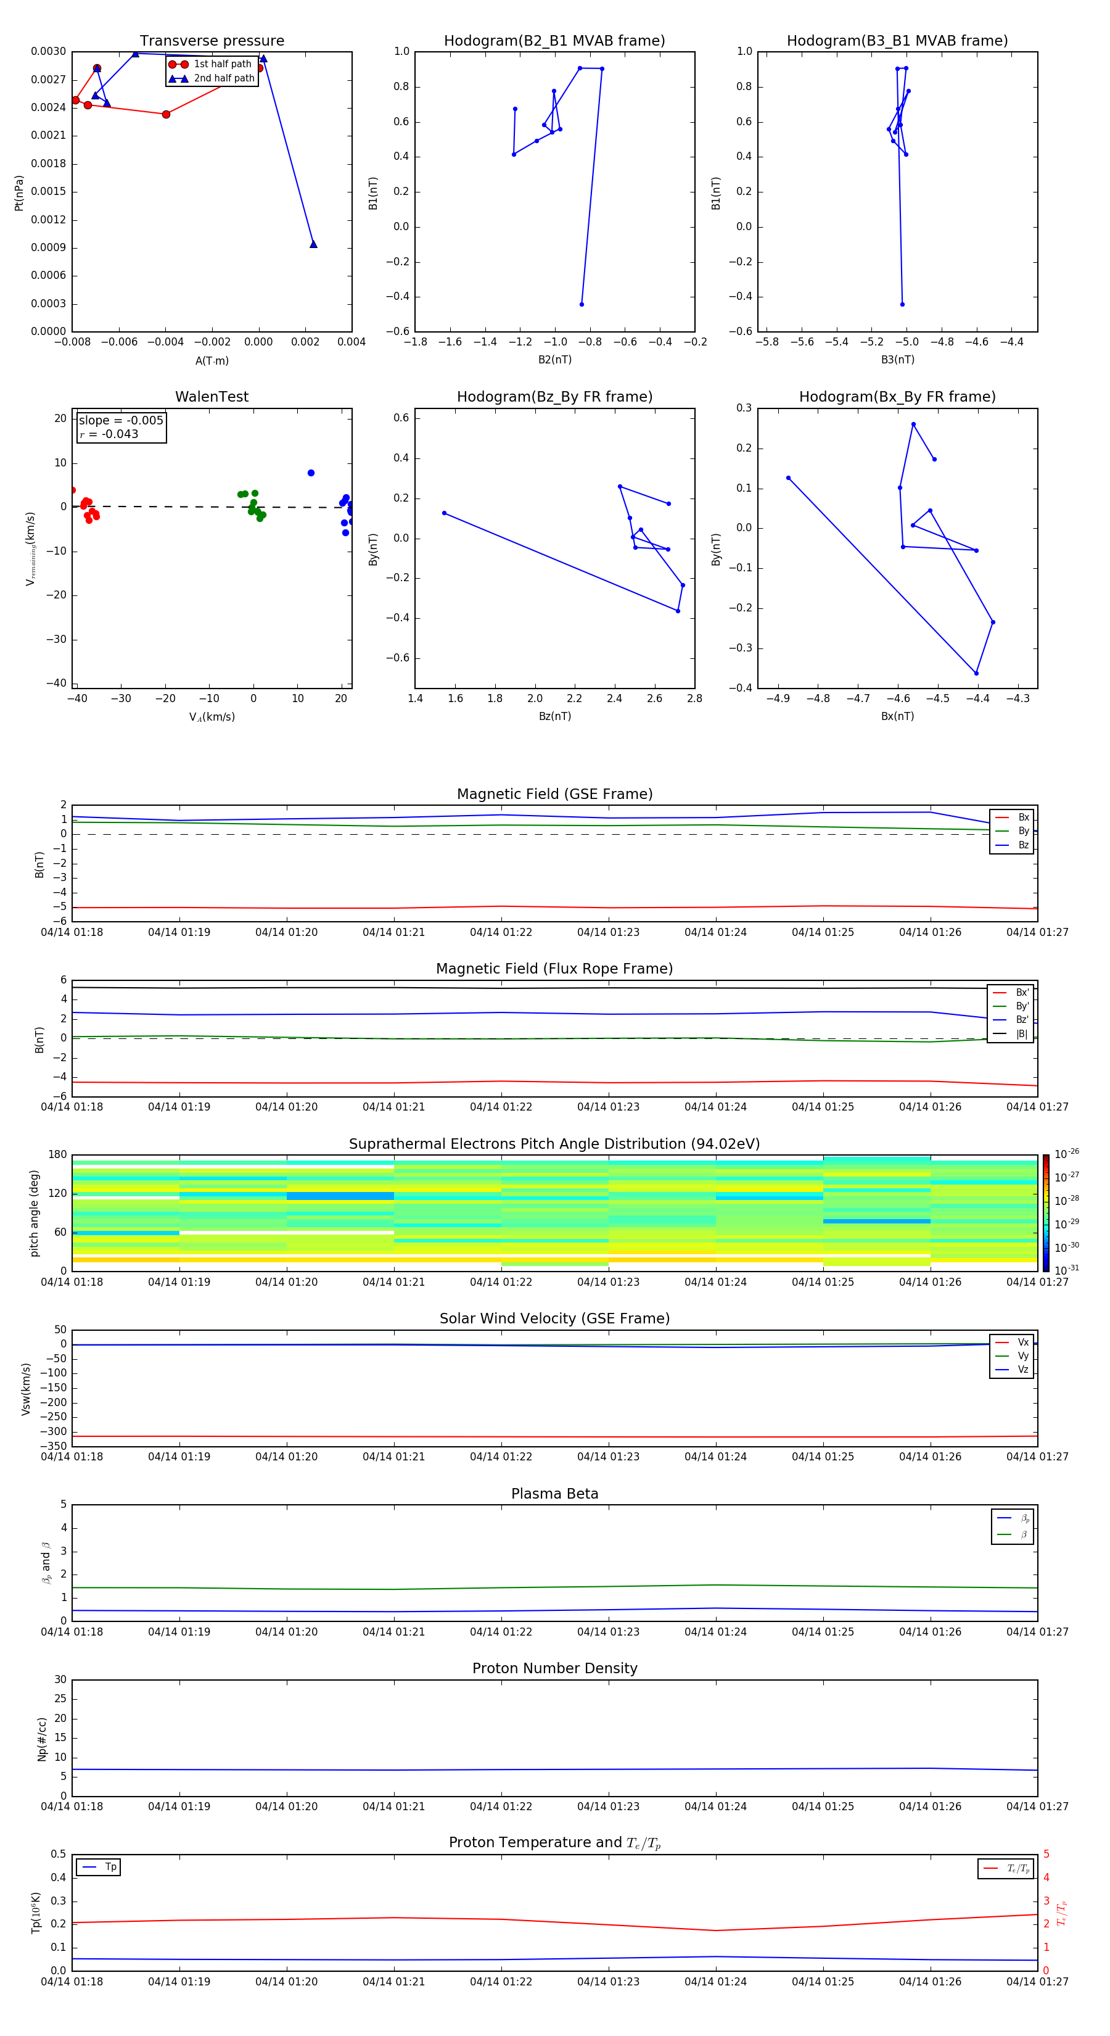Click the 'Bx(nT)' x-axis label
Screen dimensions: 1110x2036
897,716
